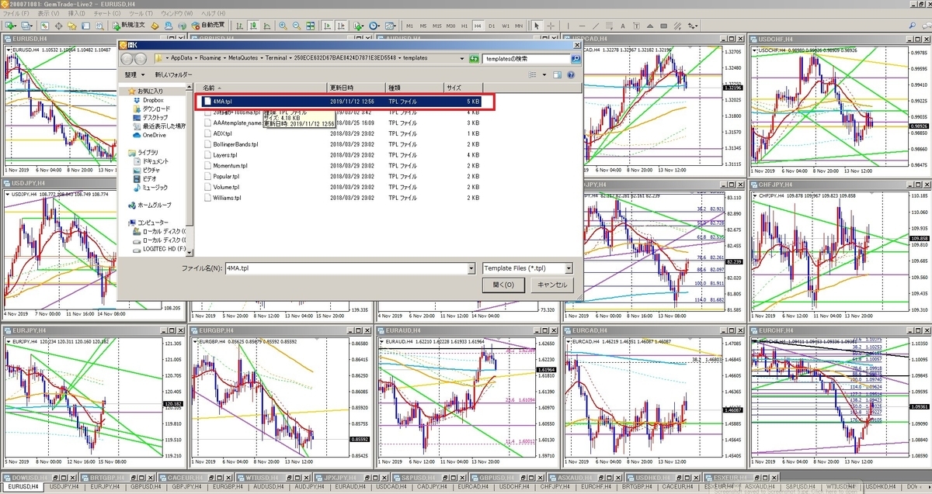This screenshot has width=932, height=494.
Task: Sort files by the サイズ column header
Action: [x=464, y=88]
